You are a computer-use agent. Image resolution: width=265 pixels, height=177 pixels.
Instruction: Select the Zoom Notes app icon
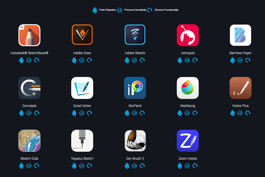click(x=187, y=140)
